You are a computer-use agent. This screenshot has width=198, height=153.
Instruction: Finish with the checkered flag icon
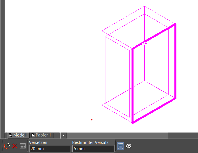point(128,146)
